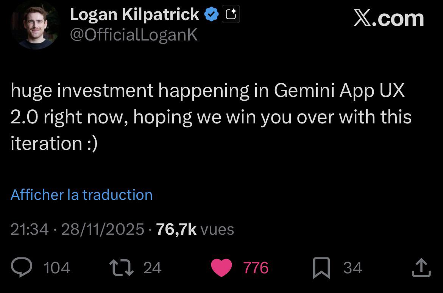
Task: Open the @OfficialLoganK handle
Action: point(134,35)
